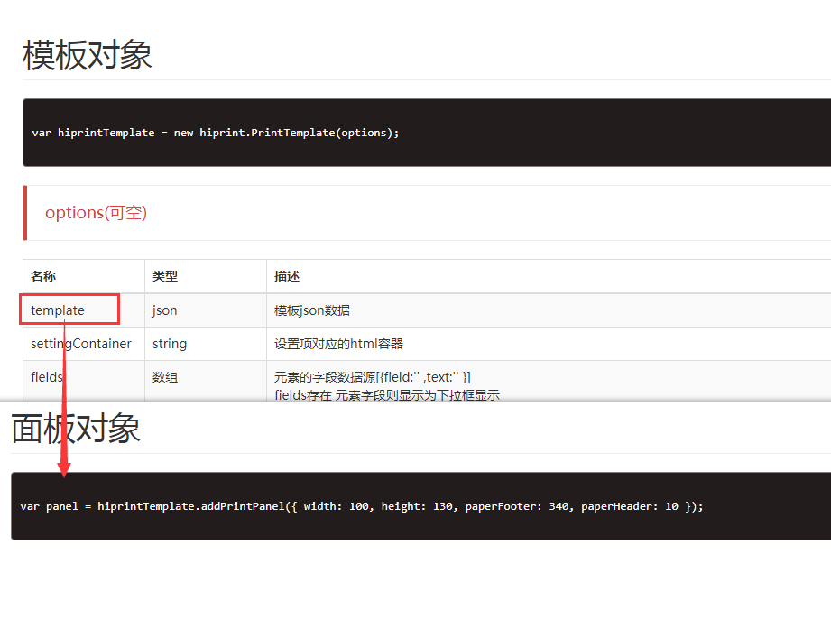The height and width of the screenshot is (619, 831).
Task: Click the options(可空) heading
Action: (x=96, y=213)
